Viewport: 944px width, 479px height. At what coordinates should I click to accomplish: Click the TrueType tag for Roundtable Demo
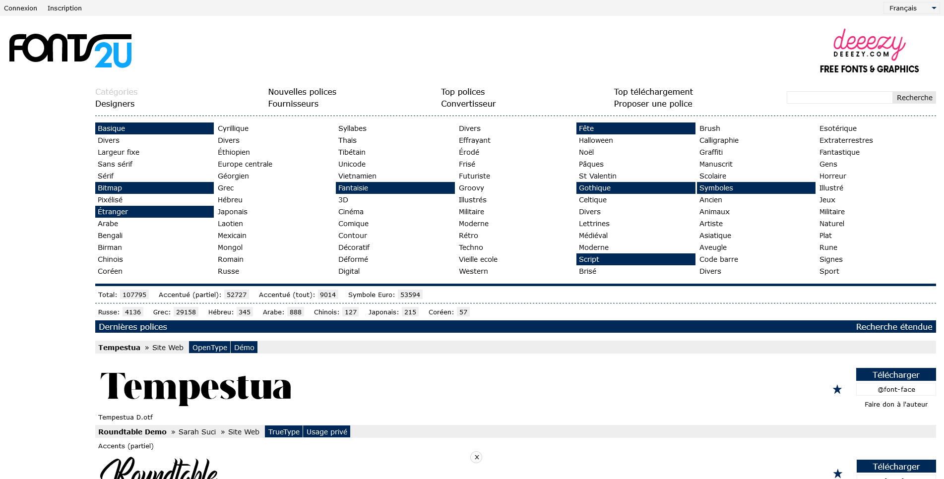pos(284,432)
